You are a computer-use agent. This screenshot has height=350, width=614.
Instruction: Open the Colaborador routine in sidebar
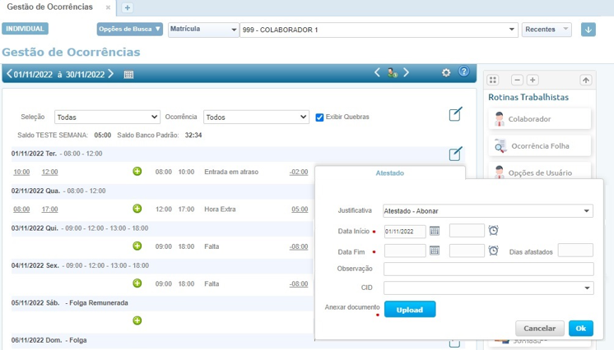(540, 119)
